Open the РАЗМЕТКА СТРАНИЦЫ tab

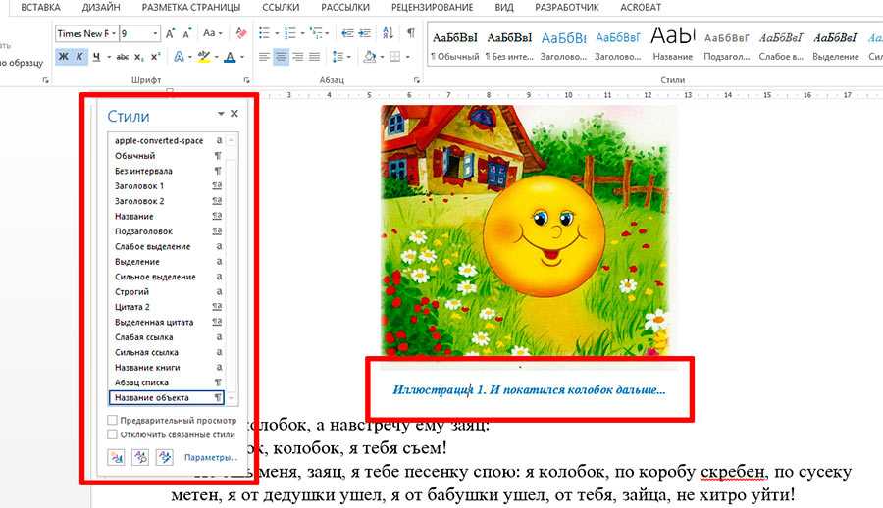tap(191, 7)
